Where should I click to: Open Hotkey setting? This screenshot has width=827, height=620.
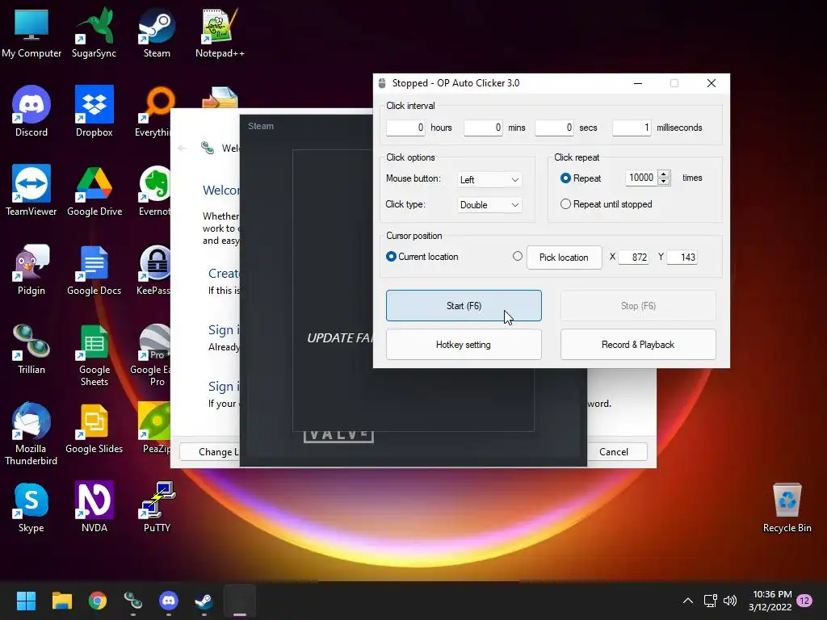[x=464, y=344]
